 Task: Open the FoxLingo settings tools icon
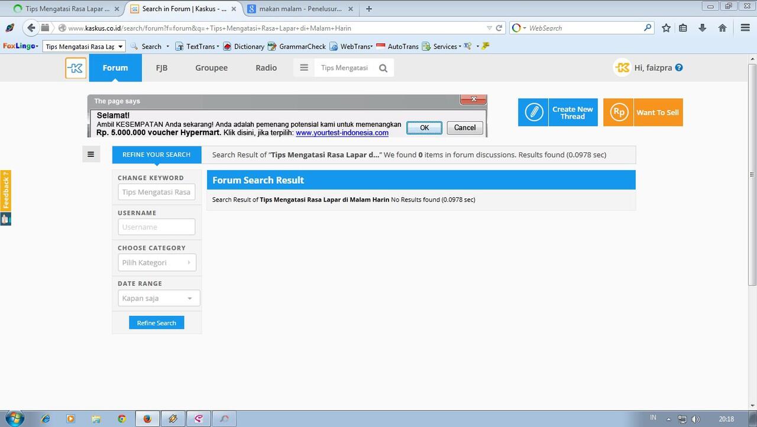468,46
